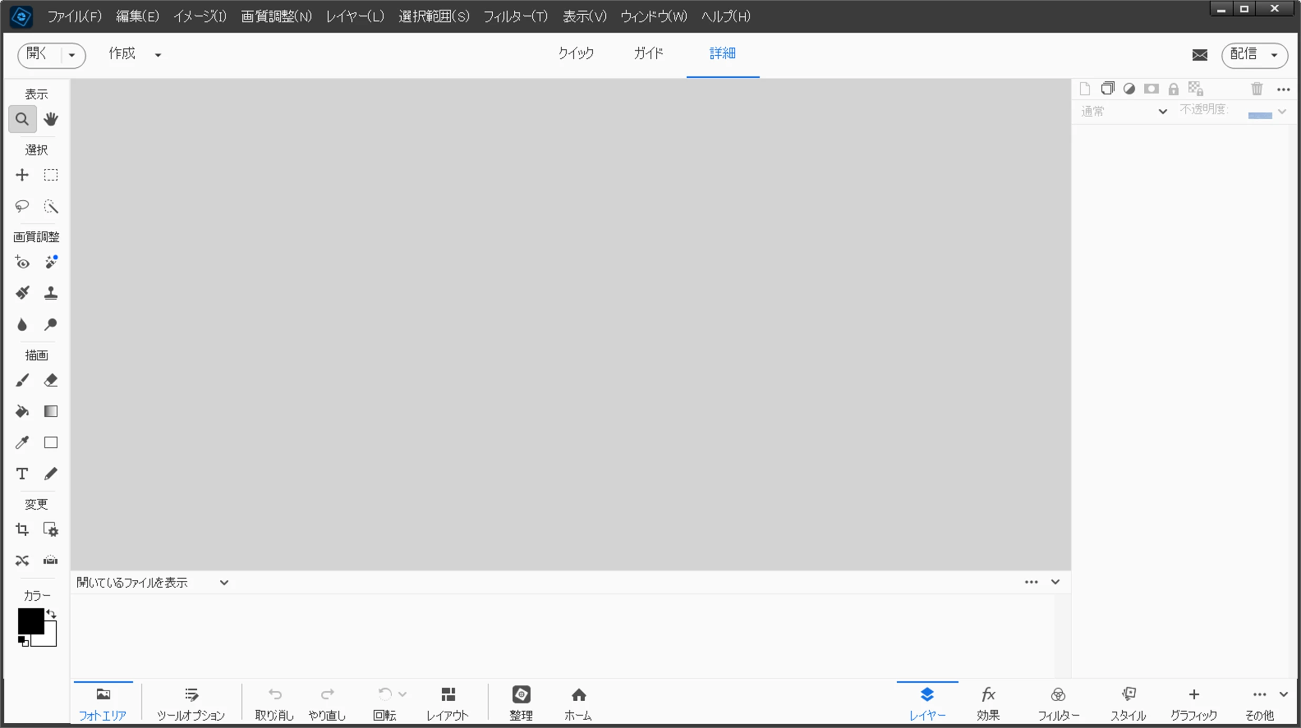1301x728 pixels.
Task: Select the Rectangular Marquee tool
Action: tap(51, 175)
